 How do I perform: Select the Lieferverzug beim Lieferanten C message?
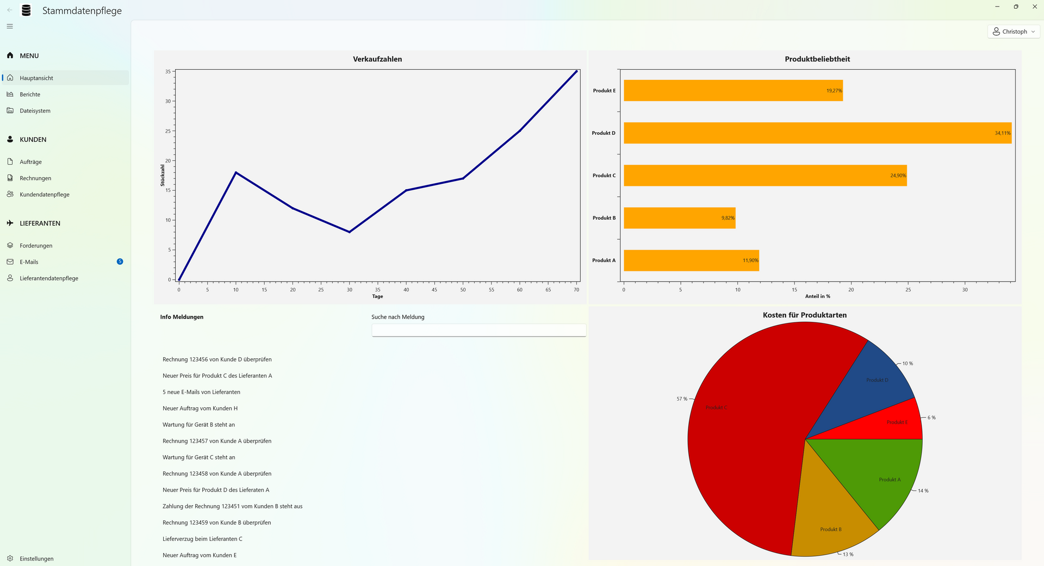[202, 539]
